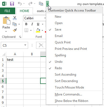Enable Touch/Mouse Mode in the menu
The image size is (104, 107).
tap(74, 87)
